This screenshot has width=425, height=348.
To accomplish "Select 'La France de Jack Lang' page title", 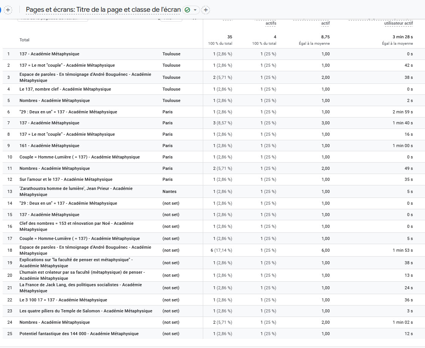I will [x=81, y=288].
